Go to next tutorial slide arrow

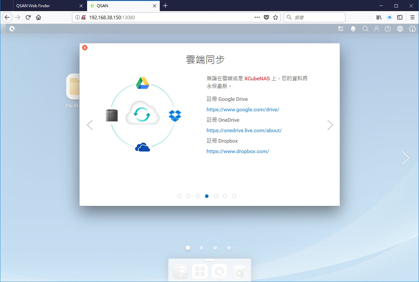coord(330,125)
